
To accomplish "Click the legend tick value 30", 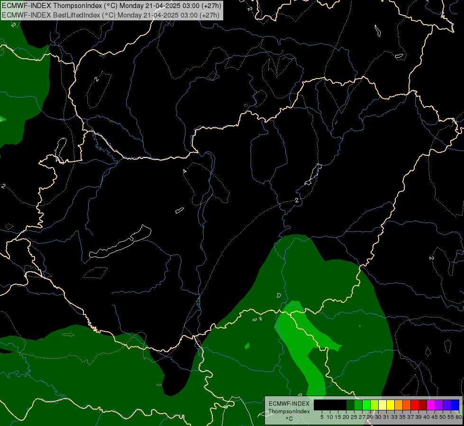I will pos(378,417).
